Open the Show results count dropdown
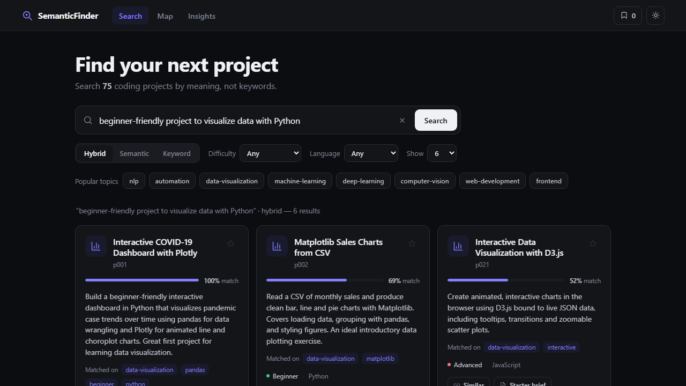Image resolution: width=686 pixels, height=386 pixels. click(x=442, y=153)
